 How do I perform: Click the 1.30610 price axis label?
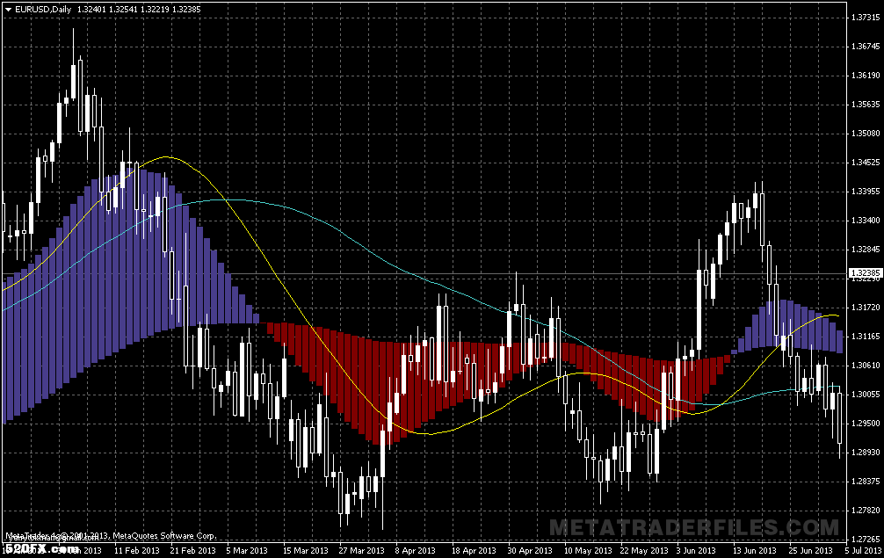[865, 366]
